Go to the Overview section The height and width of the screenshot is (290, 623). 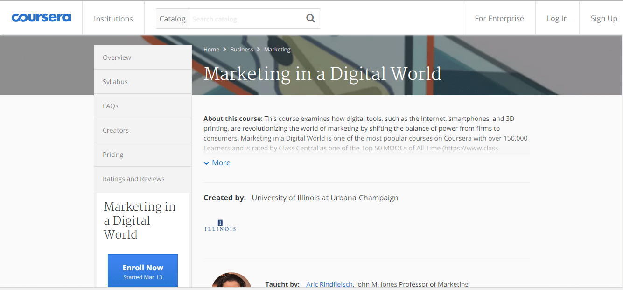coord(143,57)
